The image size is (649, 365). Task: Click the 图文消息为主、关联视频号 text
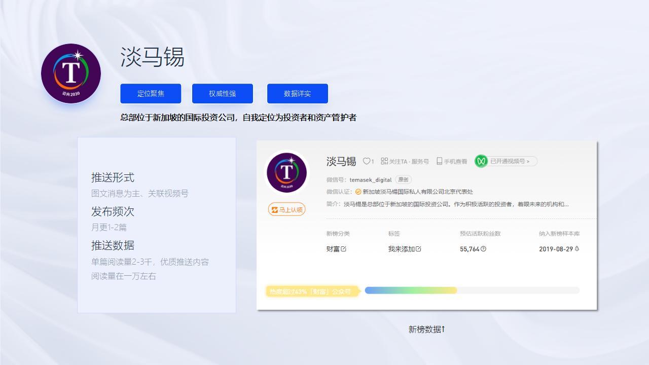coord(140,193)
